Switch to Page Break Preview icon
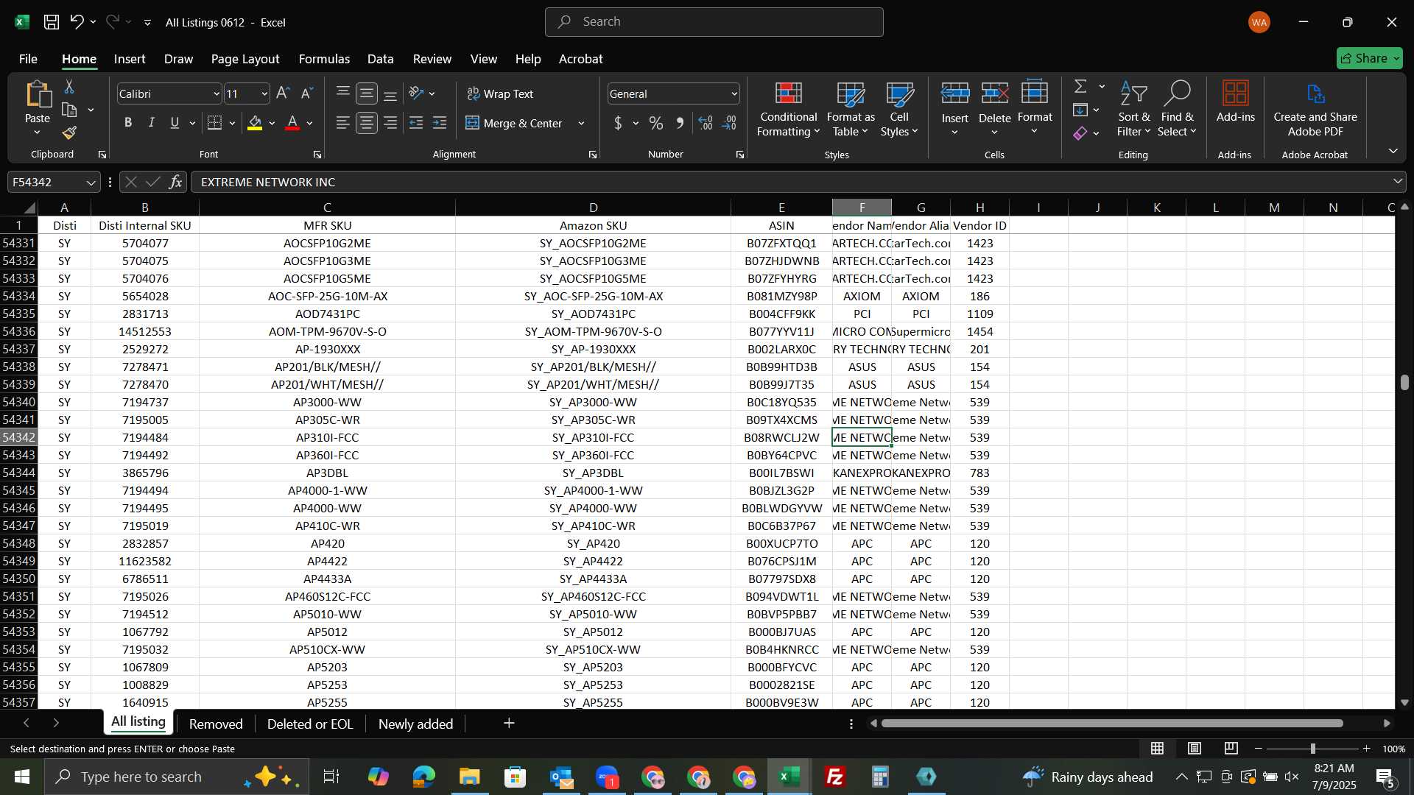1414x795 pixels. [x=1231, y=749]
